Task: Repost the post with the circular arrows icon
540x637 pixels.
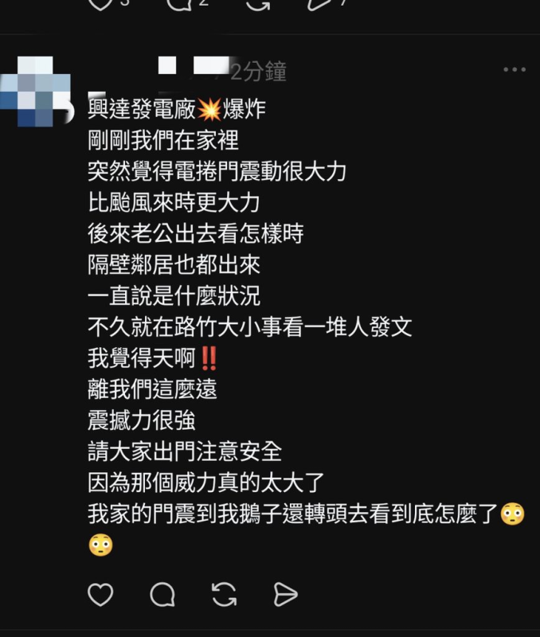Action: 224,595
